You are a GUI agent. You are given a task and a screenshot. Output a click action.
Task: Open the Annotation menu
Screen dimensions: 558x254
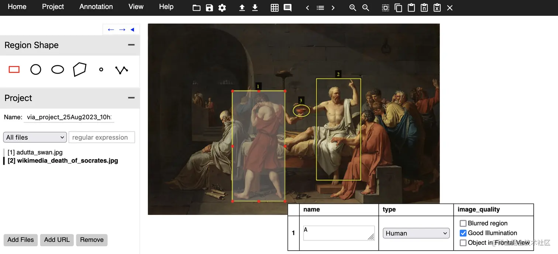(x=96, y=7)
